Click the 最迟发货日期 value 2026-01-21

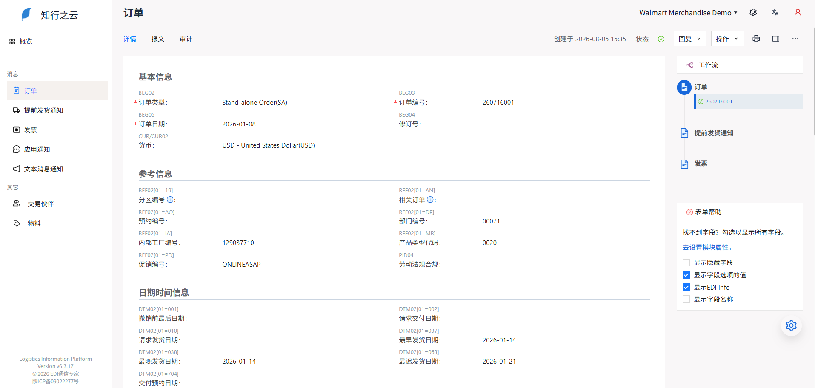(x=499, y=362)
